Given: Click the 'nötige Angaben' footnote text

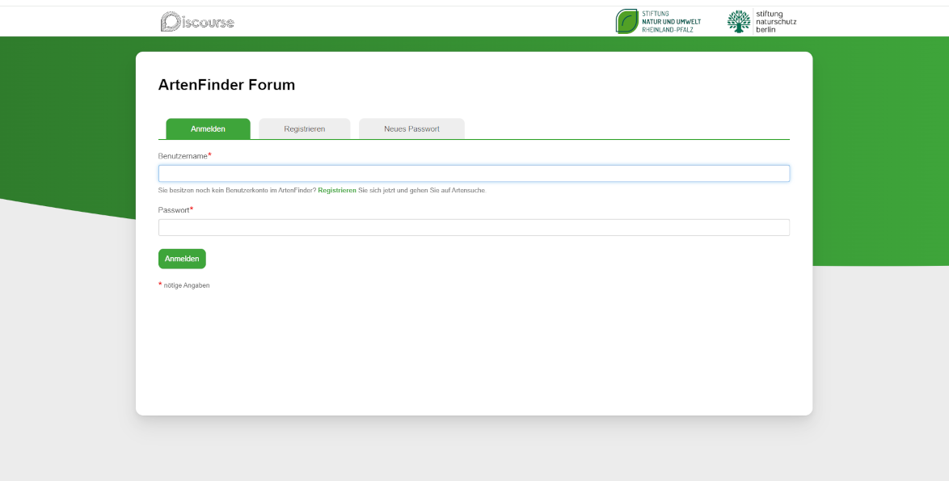Looking at the screenshot, I should pos(187,285).
